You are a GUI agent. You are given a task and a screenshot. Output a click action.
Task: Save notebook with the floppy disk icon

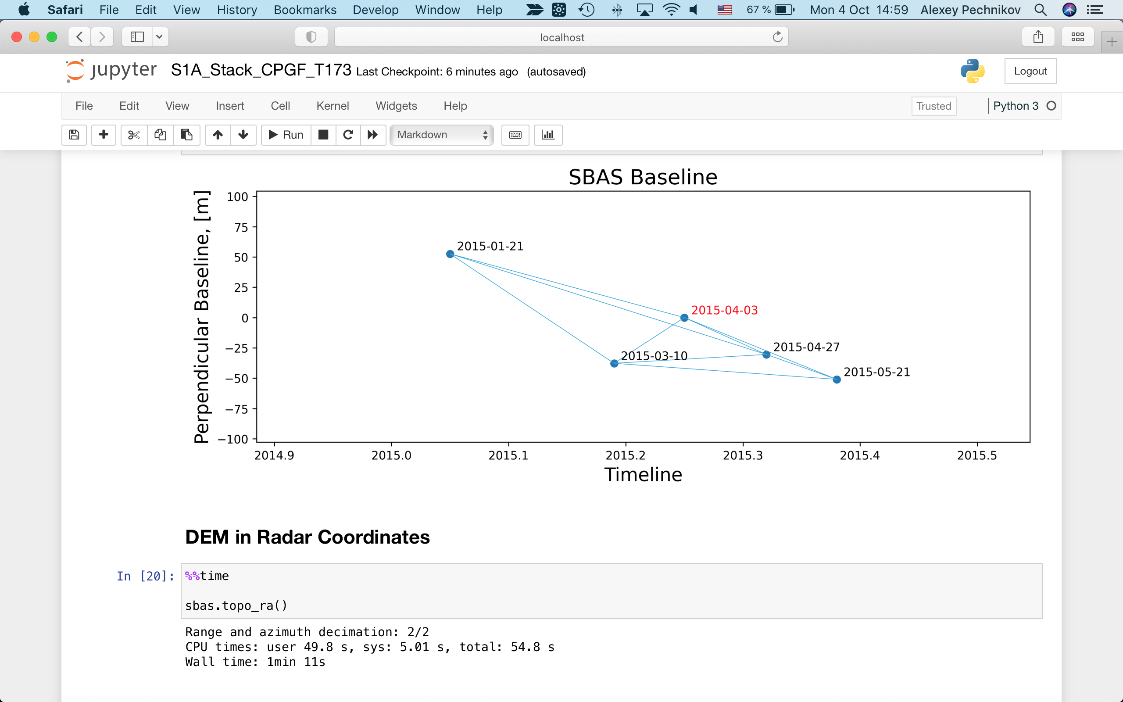(74, 135)
